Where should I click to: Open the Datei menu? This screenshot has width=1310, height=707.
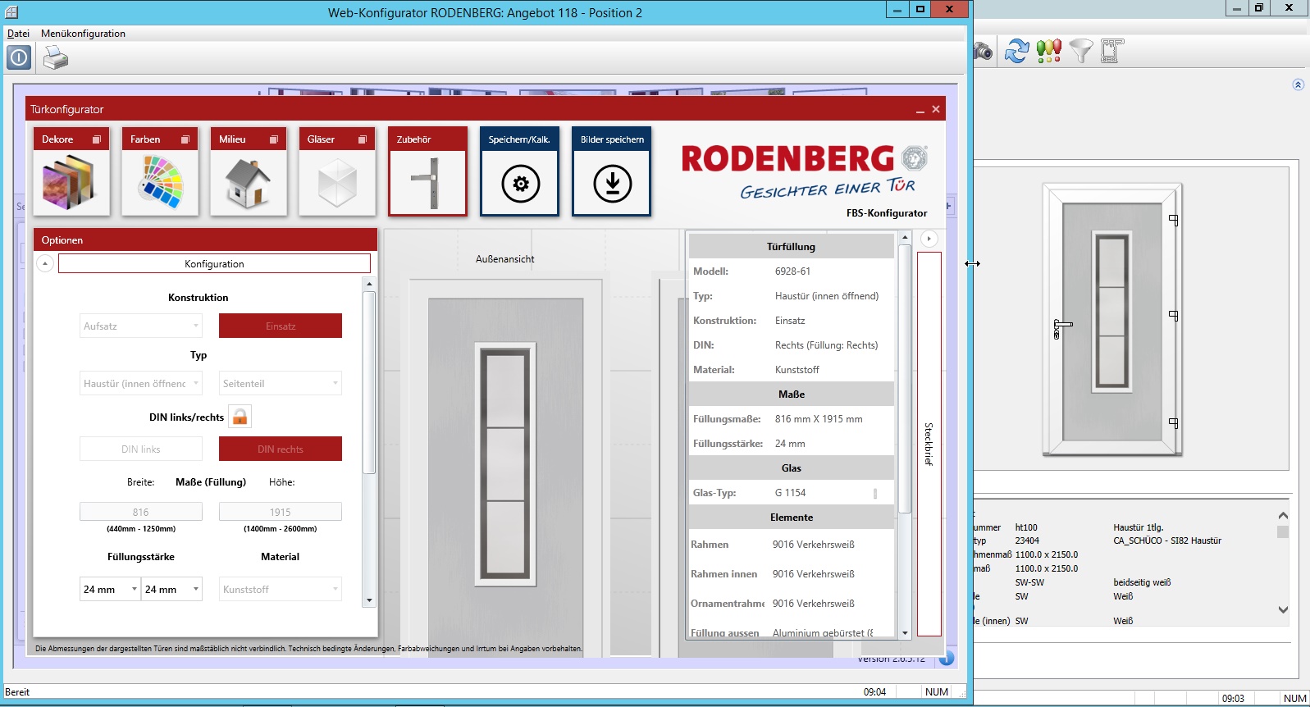18,34
